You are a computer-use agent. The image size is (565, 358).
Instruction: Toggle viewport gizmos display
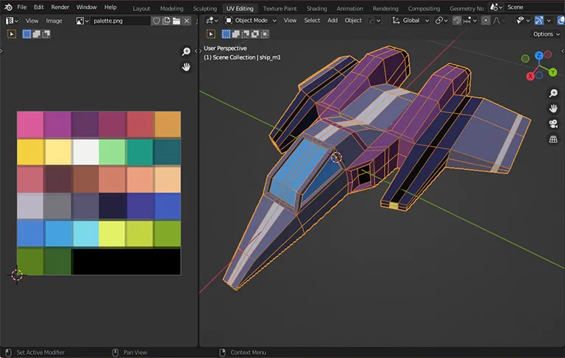(539, 21)
